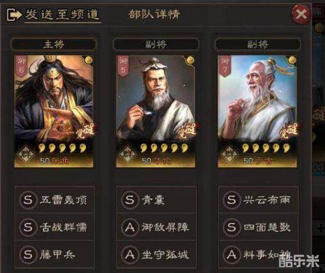Click the S rank icon beside 藤甲兵

click(x=28, y=254)
